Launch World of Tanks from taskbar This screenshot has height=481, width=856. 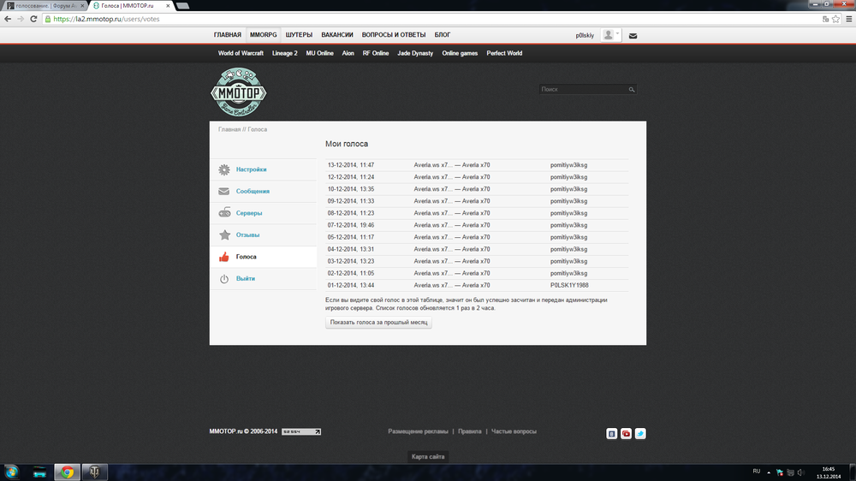point(94,472)
